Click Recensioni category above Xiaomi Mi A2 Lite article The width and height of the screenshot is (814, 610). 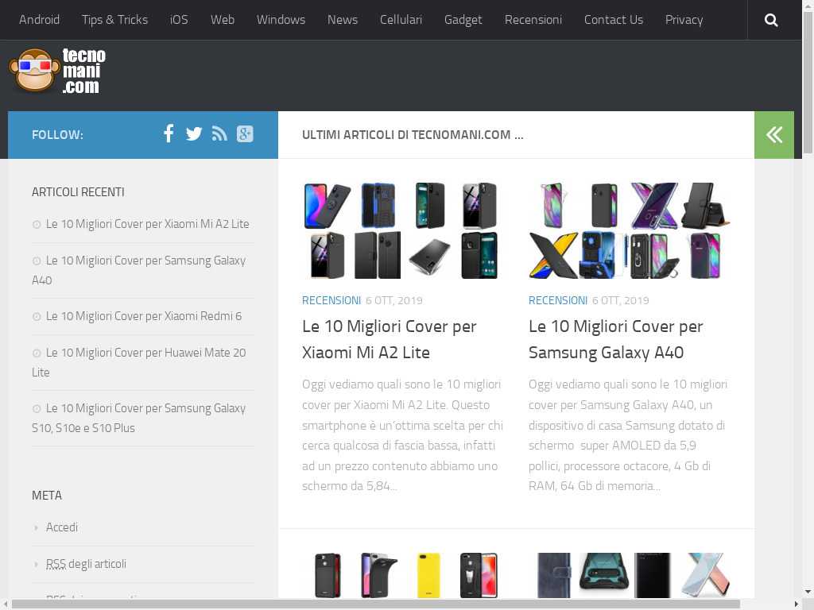tap(331, 300)
